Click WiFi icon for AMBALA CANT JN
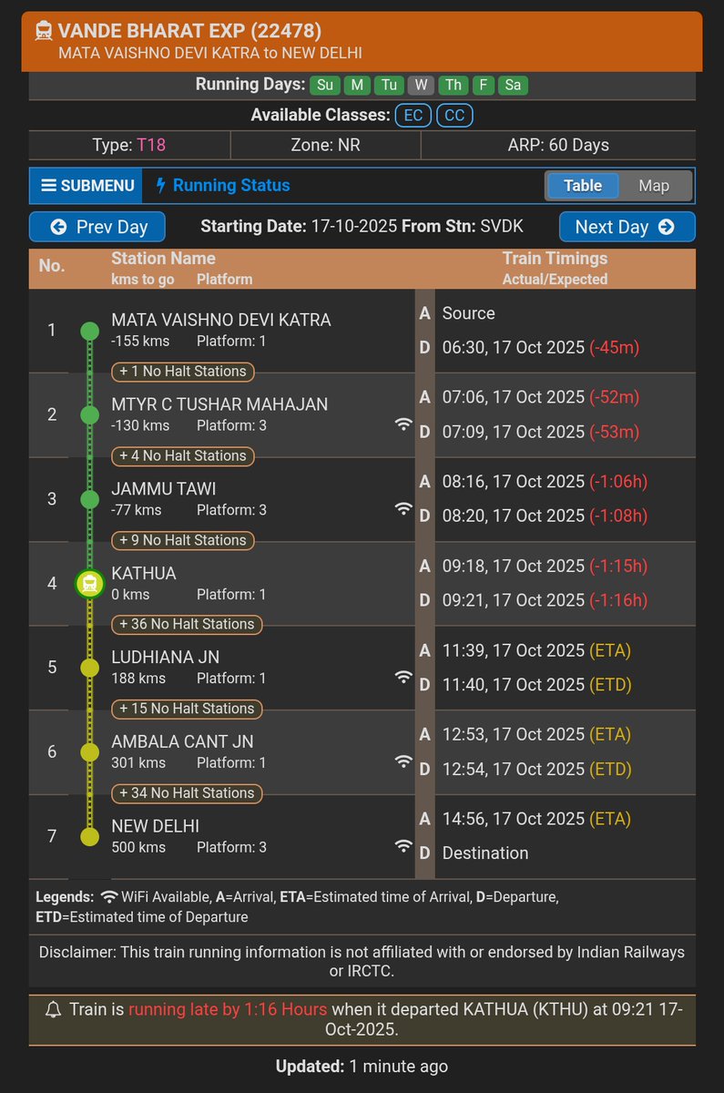The height and width of the screenshot is (1093, 724). [x=403, y=761]
